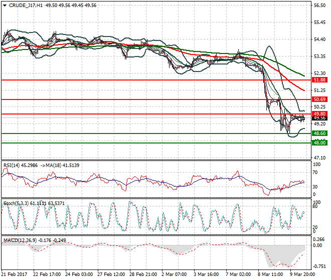331x280 pixels.
Task: Click the 54.40 price scale value
Action: click(x=319, y=39)
